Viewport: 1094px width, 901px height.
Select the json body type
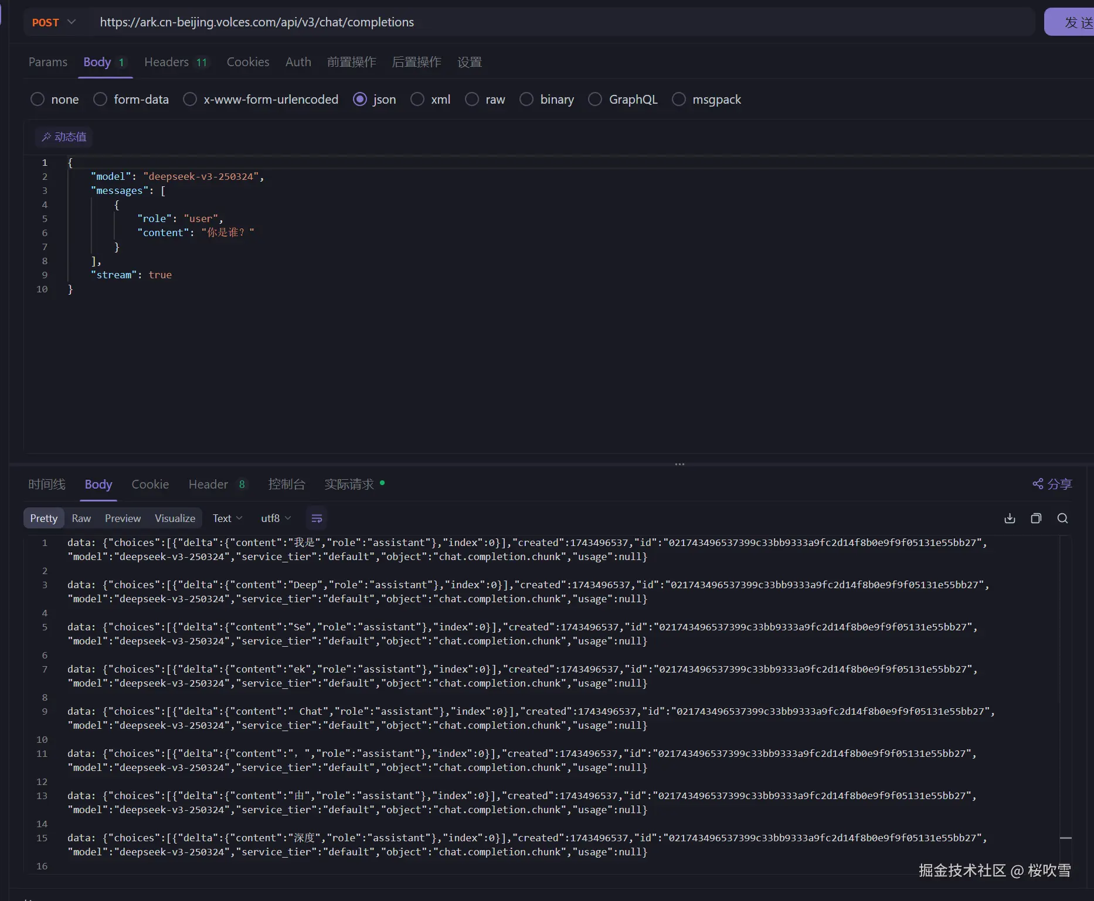pos(375,100)
